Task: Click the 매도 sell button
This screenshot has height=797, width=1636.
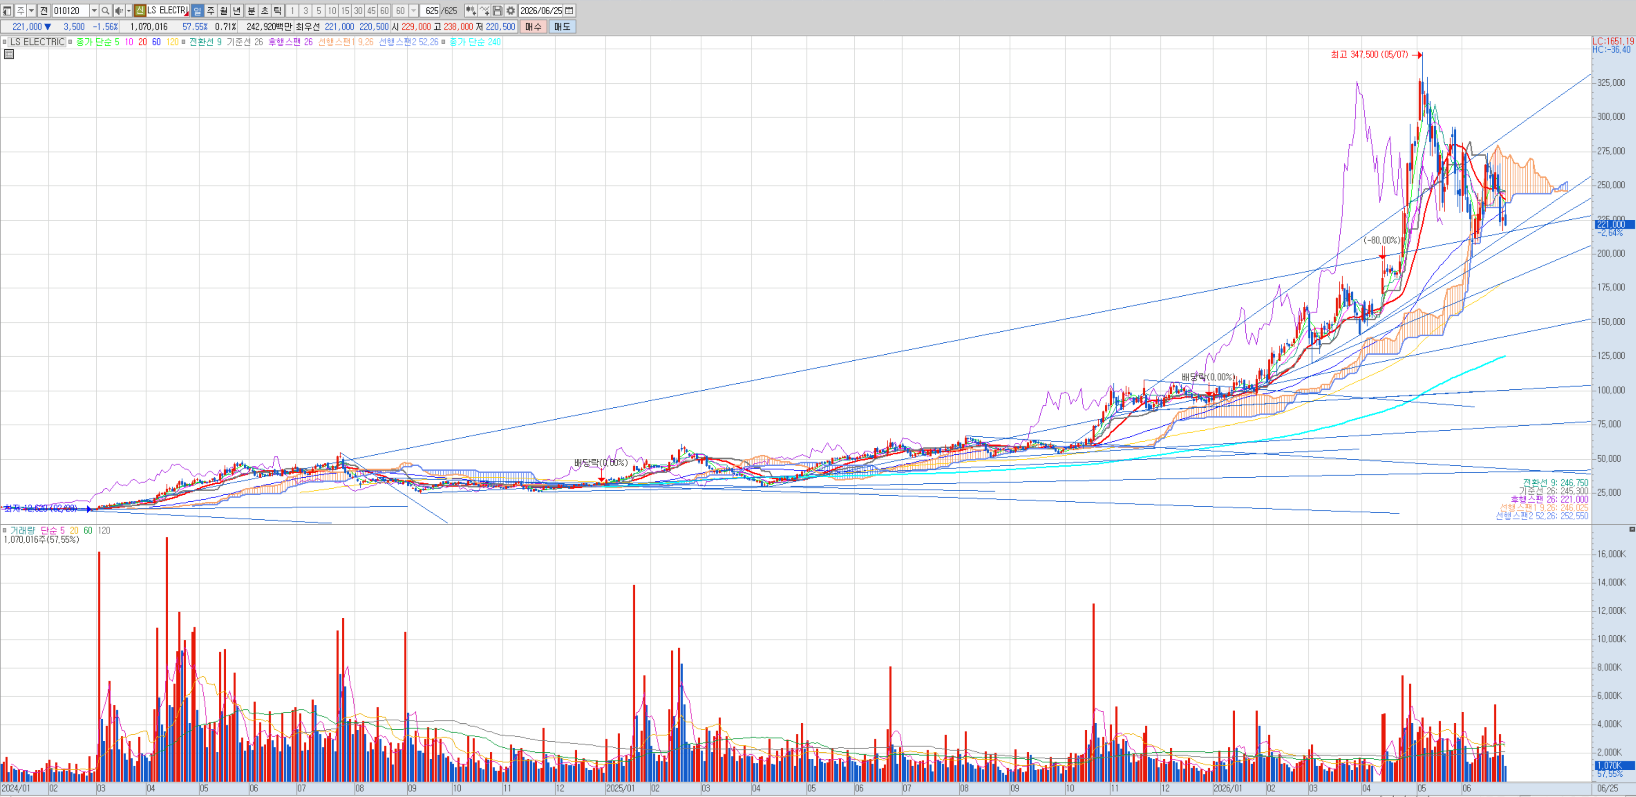Action: click(x=562, y=27)
